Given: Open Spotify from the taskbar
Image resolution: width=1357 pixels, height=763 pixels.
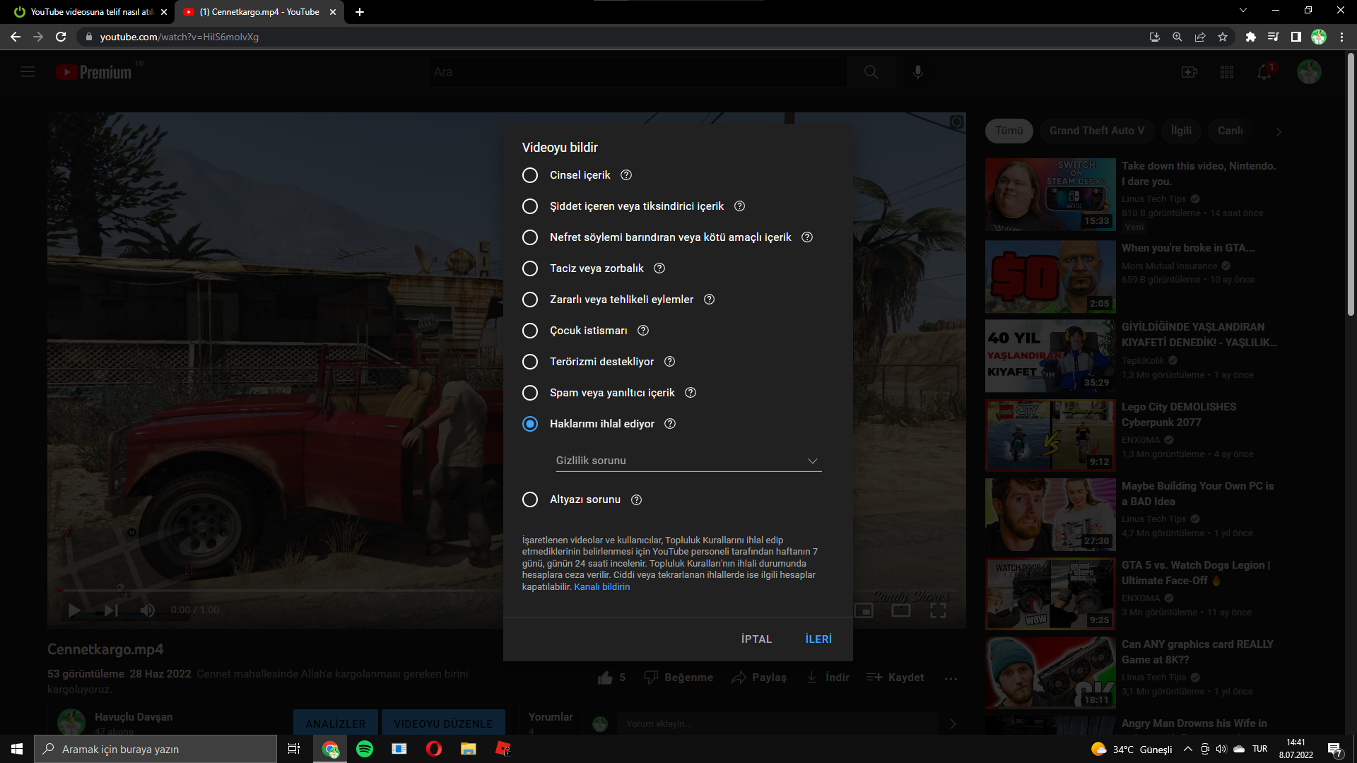Looking at the screenshot, I should [x=365, y=749].
